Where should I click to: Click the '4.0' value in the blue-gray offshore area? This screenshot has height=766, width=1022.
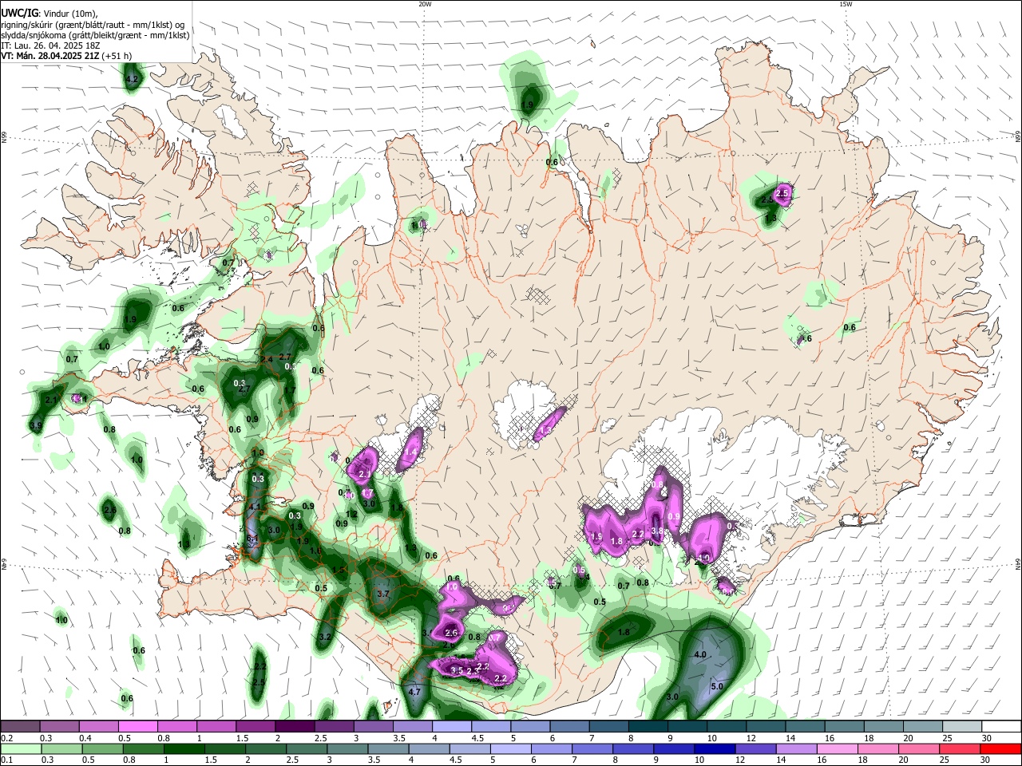click(700, 654)
